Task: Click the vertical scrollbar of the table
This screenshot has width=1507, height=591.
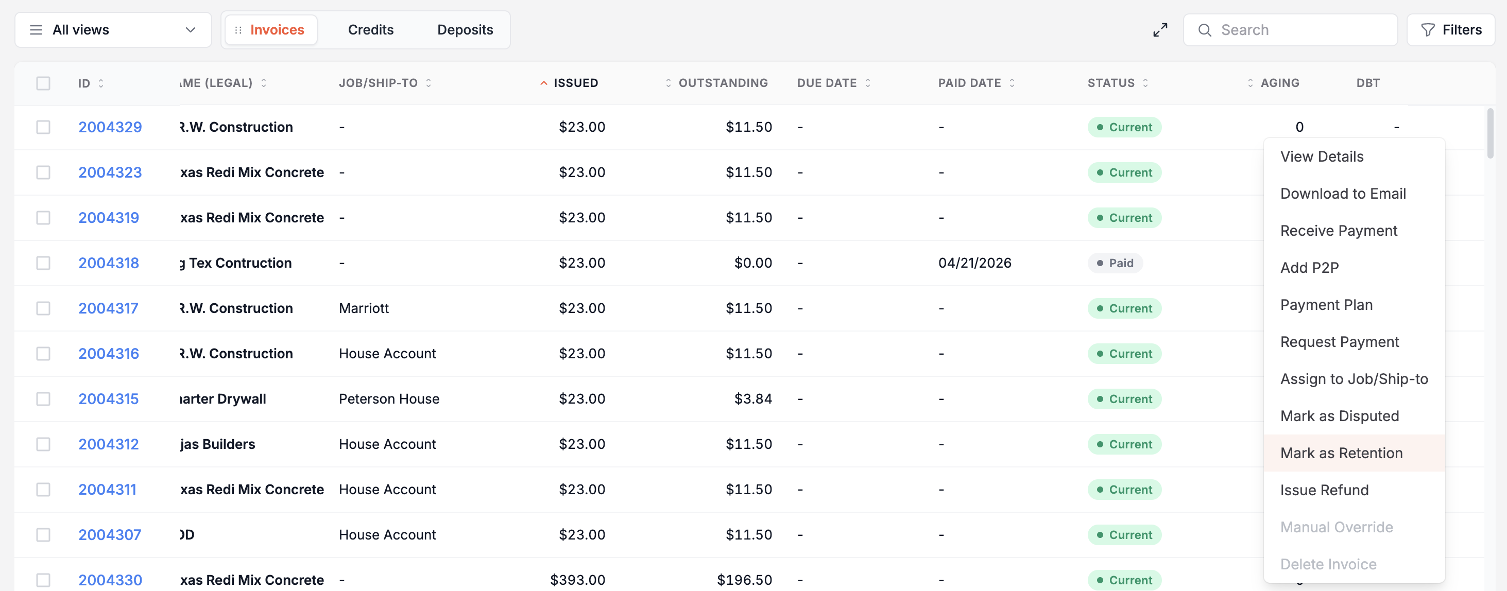Action: [1490, 133]
